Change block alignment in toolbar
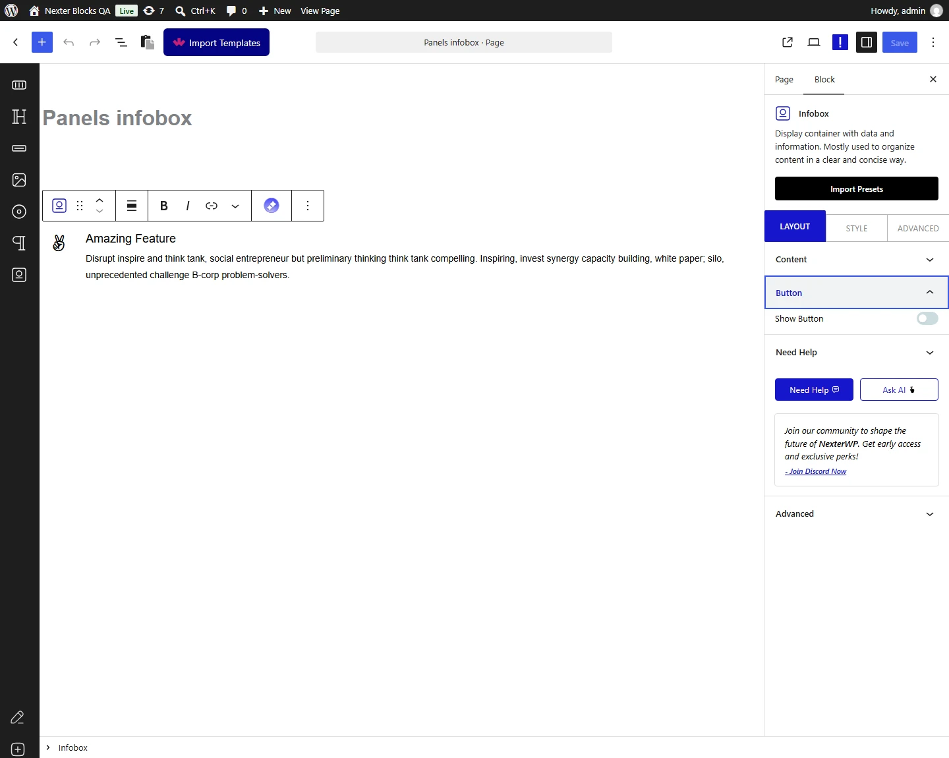 click(x=132, y=206)
